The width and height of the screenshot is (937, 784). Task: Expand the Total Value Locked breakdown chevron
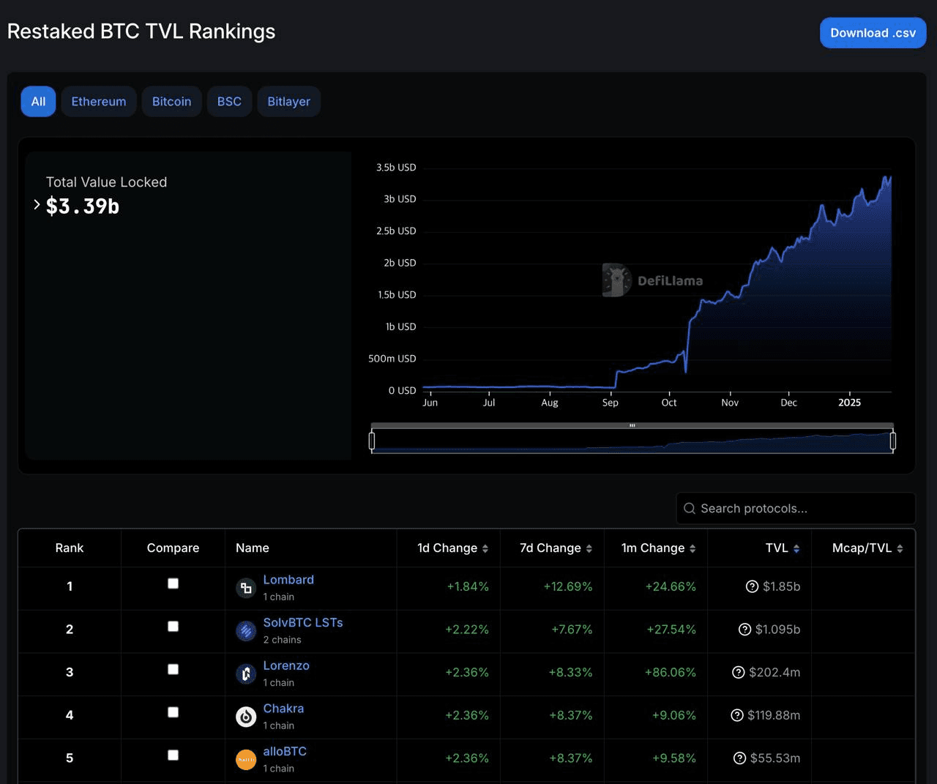click(x=37, y=205)
